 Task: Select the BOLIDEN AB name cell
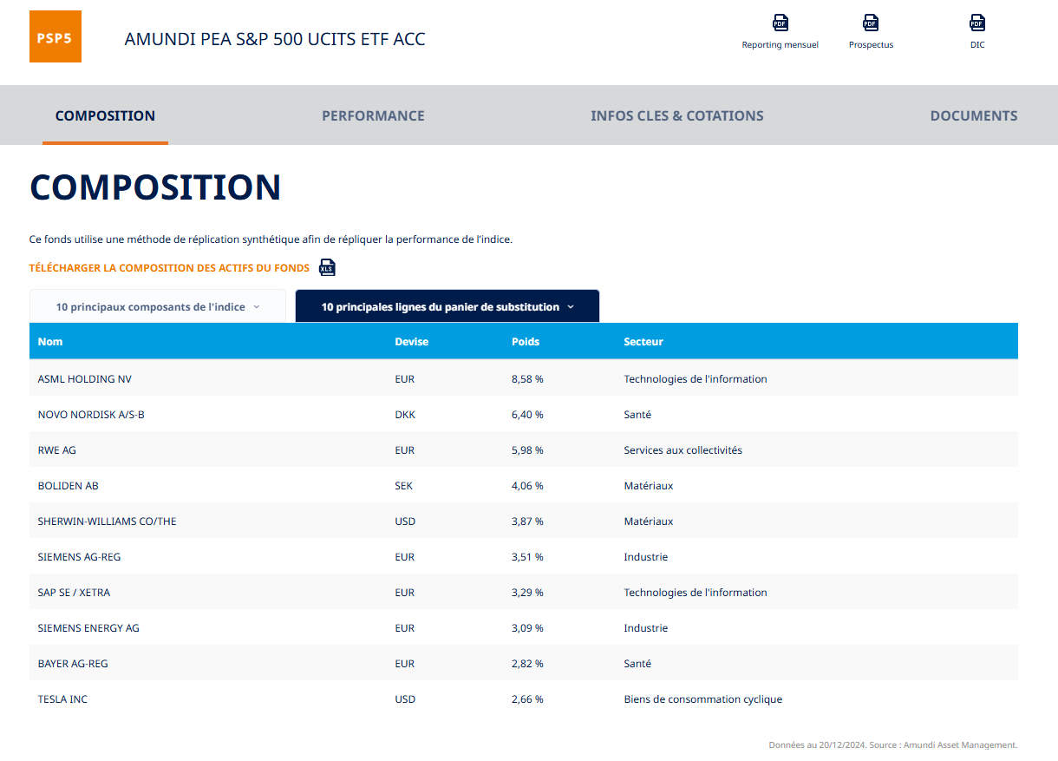69,486
